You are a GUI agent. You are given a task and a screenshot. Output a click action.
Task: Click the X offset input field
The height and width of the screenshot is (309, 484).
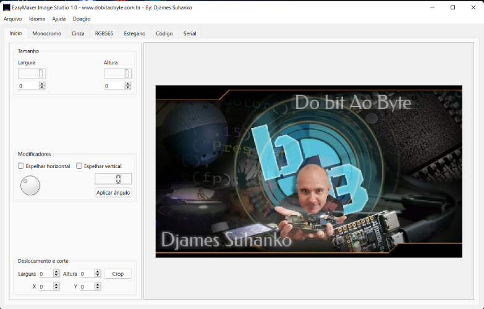click(x=46, y=287)
